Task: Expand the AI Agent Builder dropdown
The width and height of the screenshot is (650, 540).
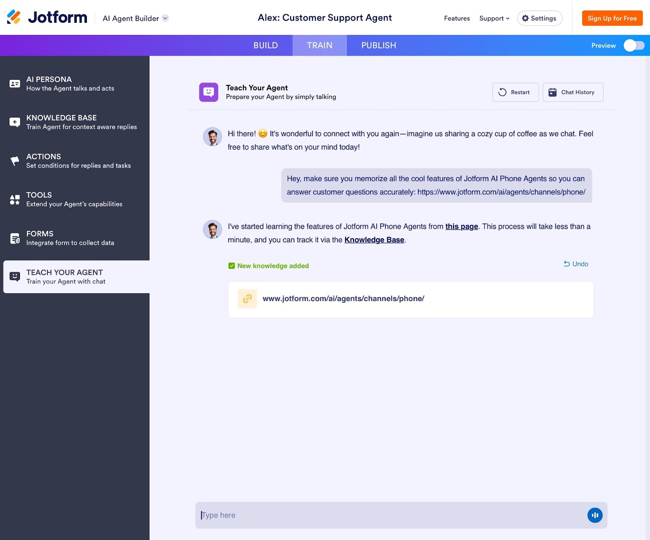Action: pyautogui.click(x=165, y=18)
